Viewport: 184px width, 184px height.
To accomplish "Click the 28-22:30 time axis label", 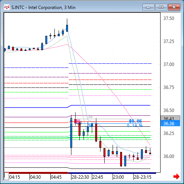I will [x=80, y=177].
